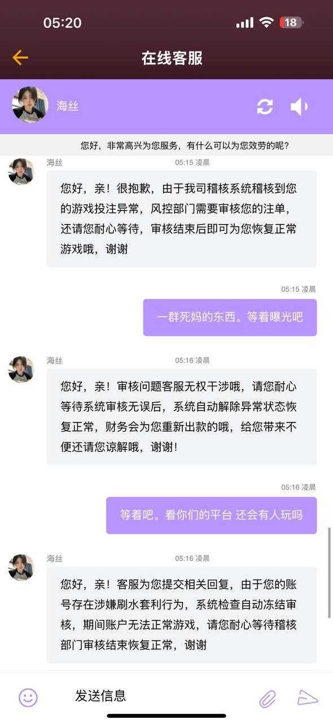This screenshot has height=724, width=333.
Task: Open the emoji picker smiley icon
Action: (x=28, y=697)
